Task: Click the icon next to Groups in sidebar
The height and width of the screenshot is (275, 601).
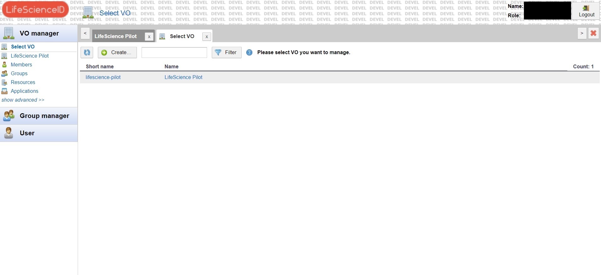Action: pyautogui.click(x=4, y=73)
